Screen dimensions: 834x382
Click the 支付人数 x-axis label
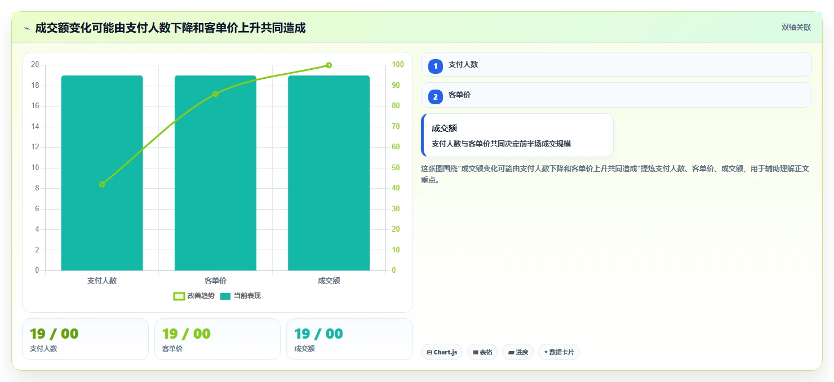point(102,281)
